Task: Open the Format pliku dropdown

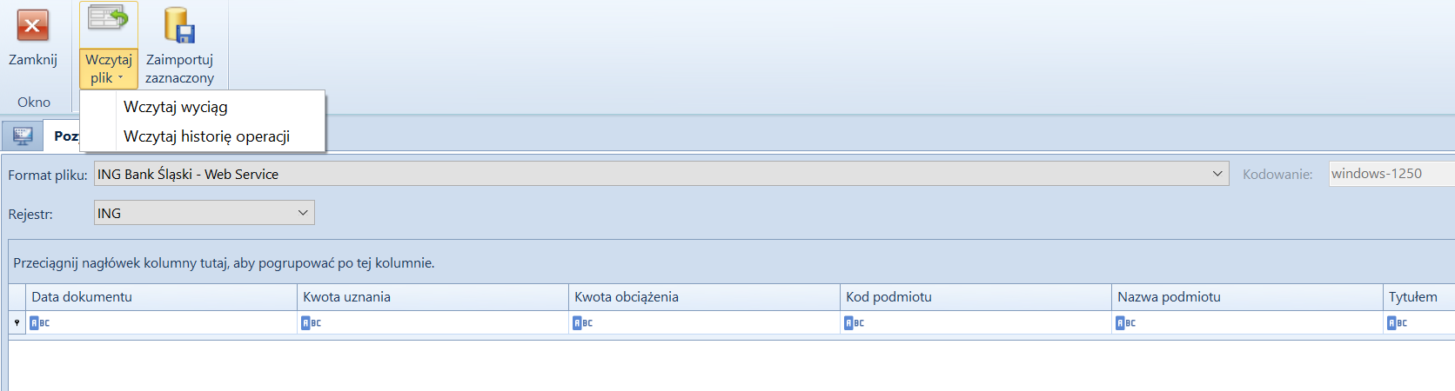Action: 1217,174
